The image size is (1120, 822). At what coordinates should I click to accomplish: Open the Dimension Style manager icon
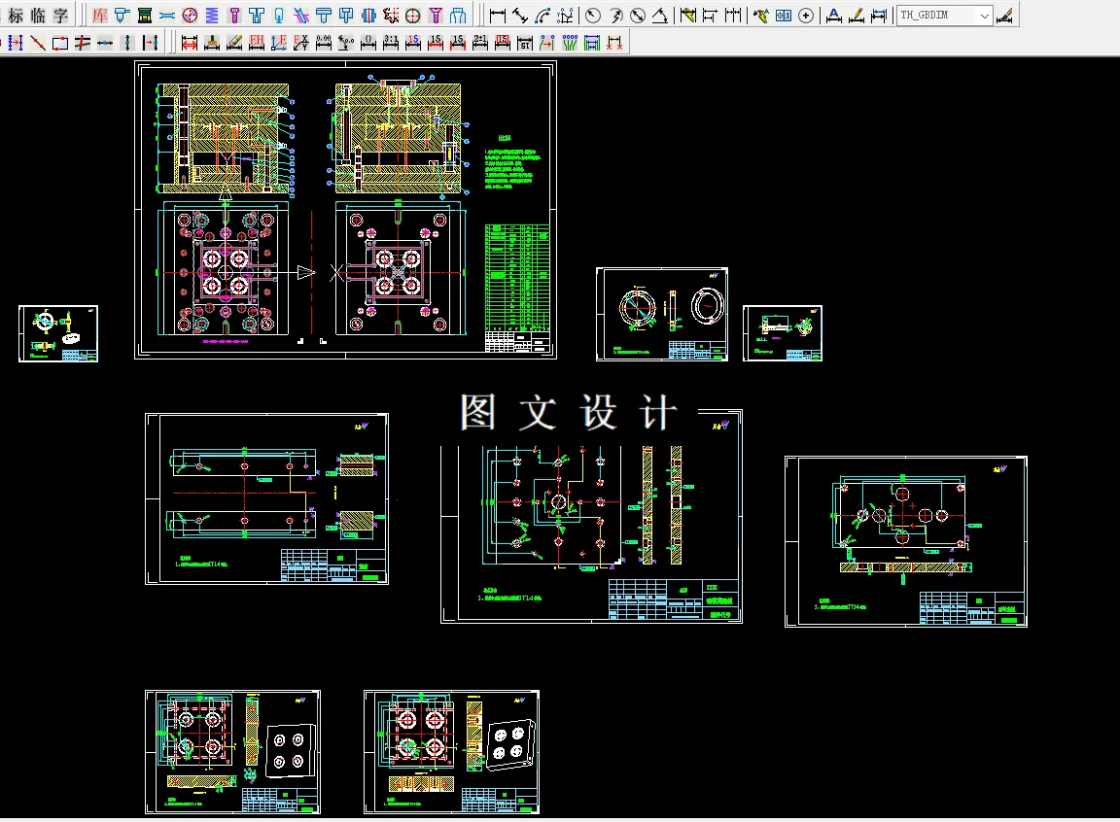coord(1004,15)
